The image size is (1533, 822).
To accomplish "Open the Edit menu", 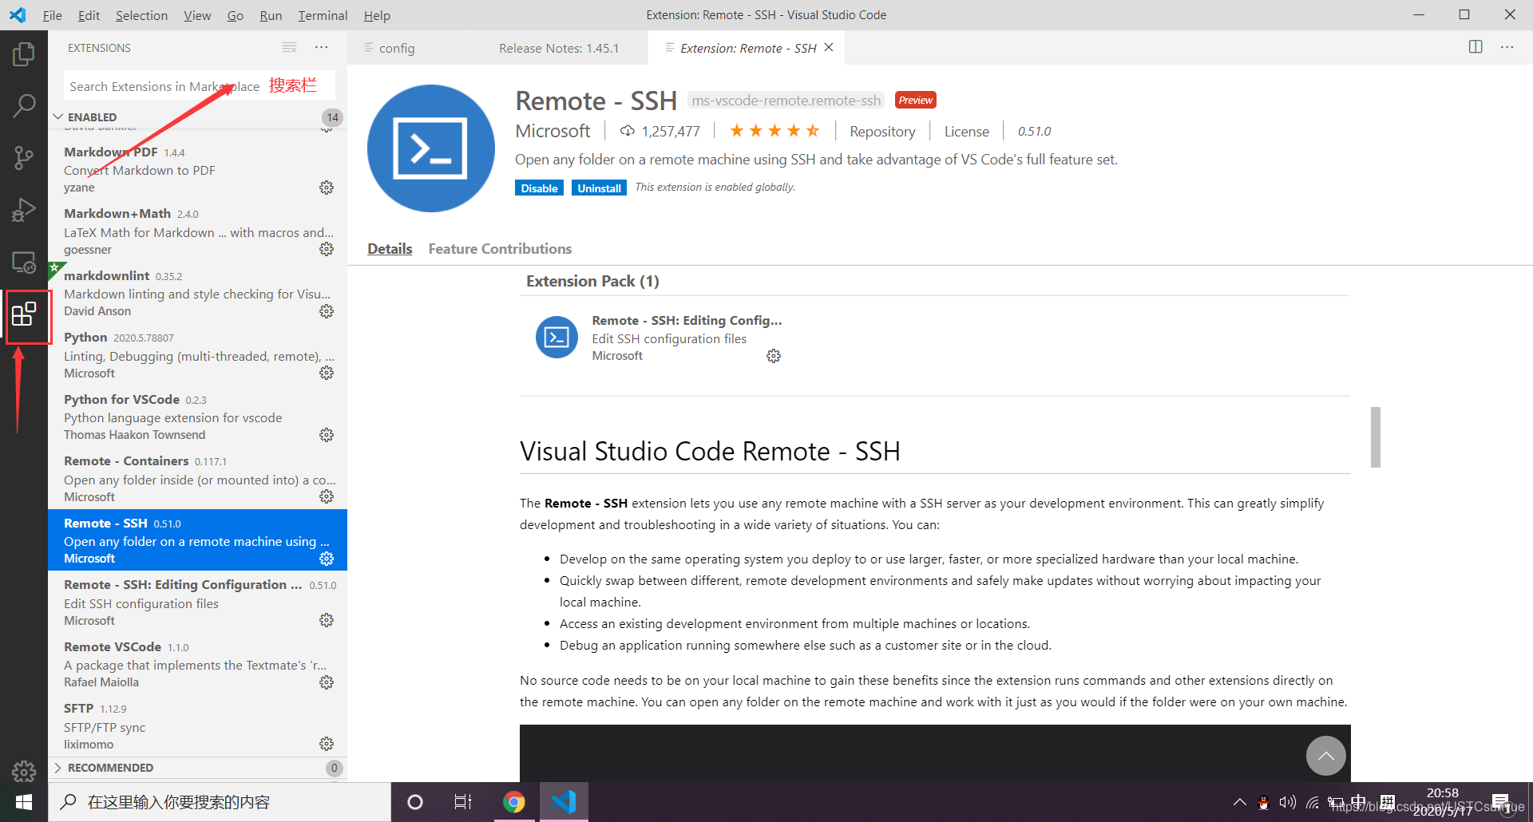I will pos(89,15).
